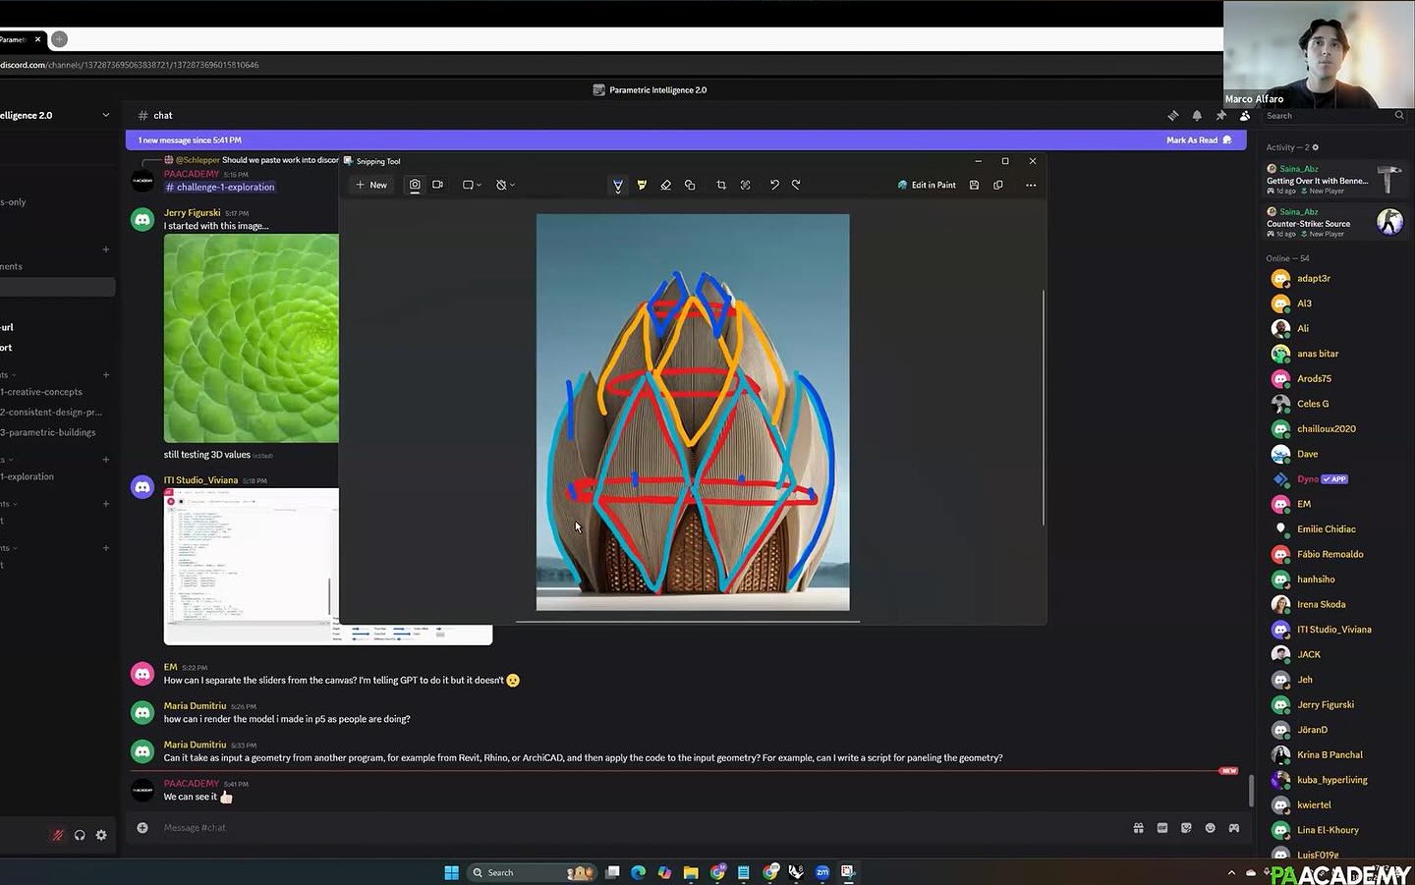The image size is (1415, 885).
Task: Undo the last annotation stroke
Action: (774, 185)
